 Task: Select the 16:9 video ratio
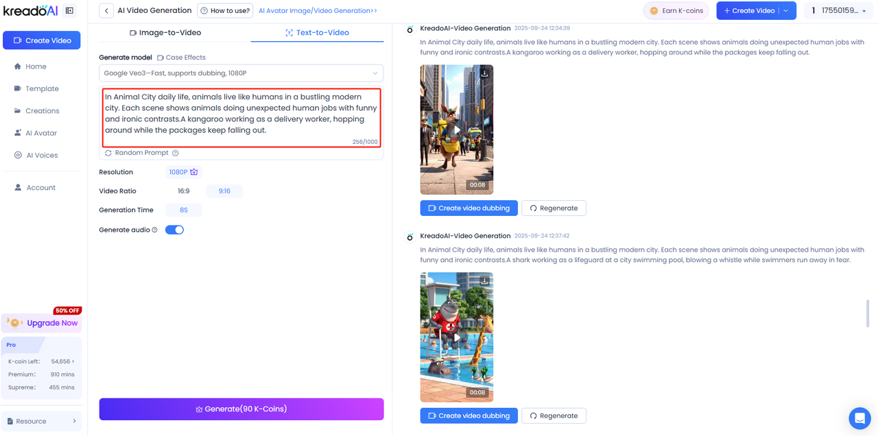pos(184,191)
